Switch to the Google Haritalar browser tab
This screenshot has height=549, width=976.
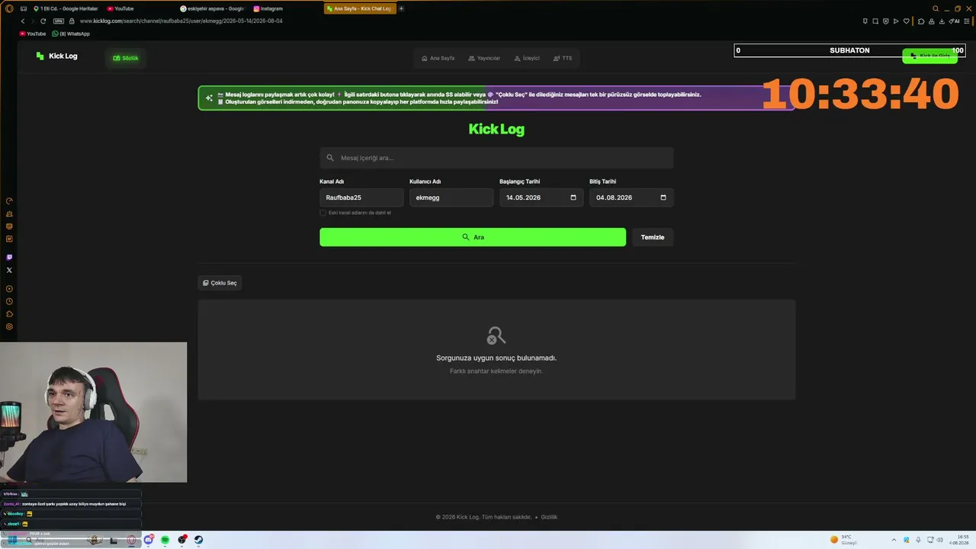coord(66,8)
